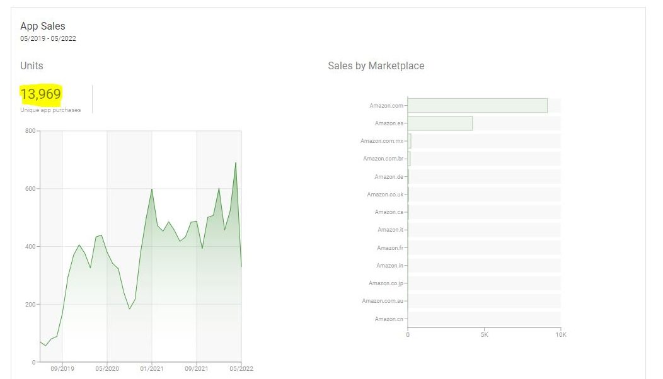Screen dimensions: 663x379
Task: Click the Amazon.es sales bar
Action: click(x=440, y=123)
